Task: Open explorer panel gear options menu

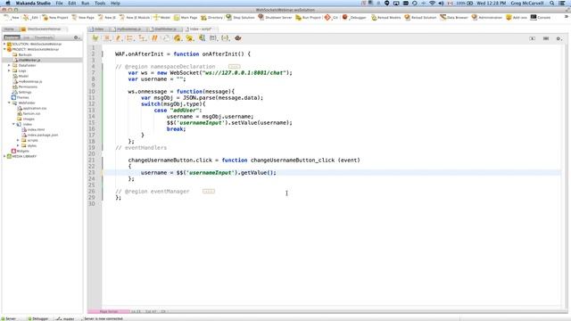Action: pos(77,37)
